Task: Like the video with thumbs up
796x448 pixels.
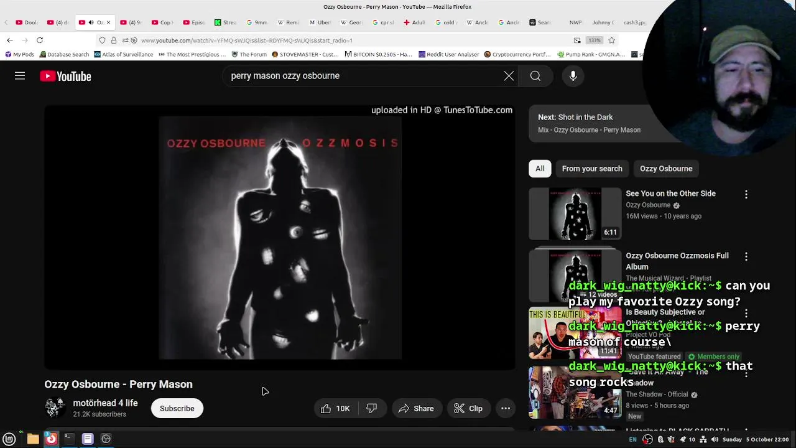Action: pos(335,408)
